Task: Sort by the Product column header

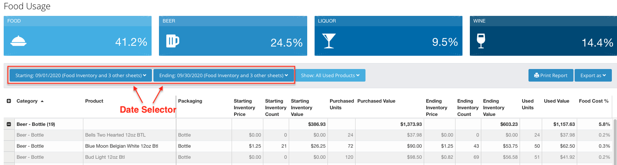Action: coord(94,101)
